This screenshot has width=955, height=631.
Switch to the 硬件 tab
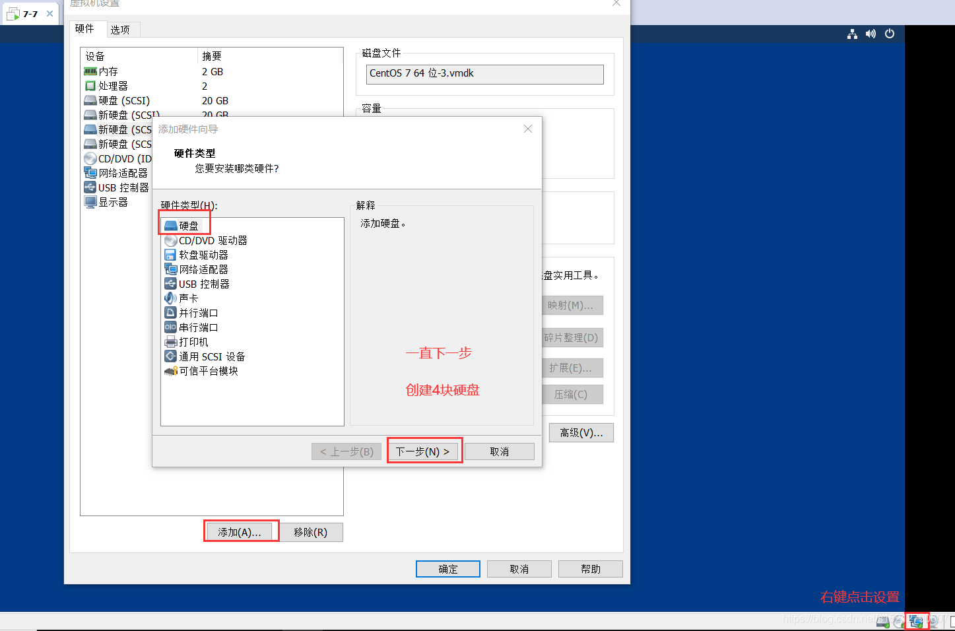(x=86, y=29)
